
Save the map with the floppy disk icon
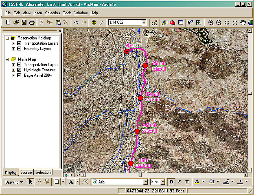(24, 22)
